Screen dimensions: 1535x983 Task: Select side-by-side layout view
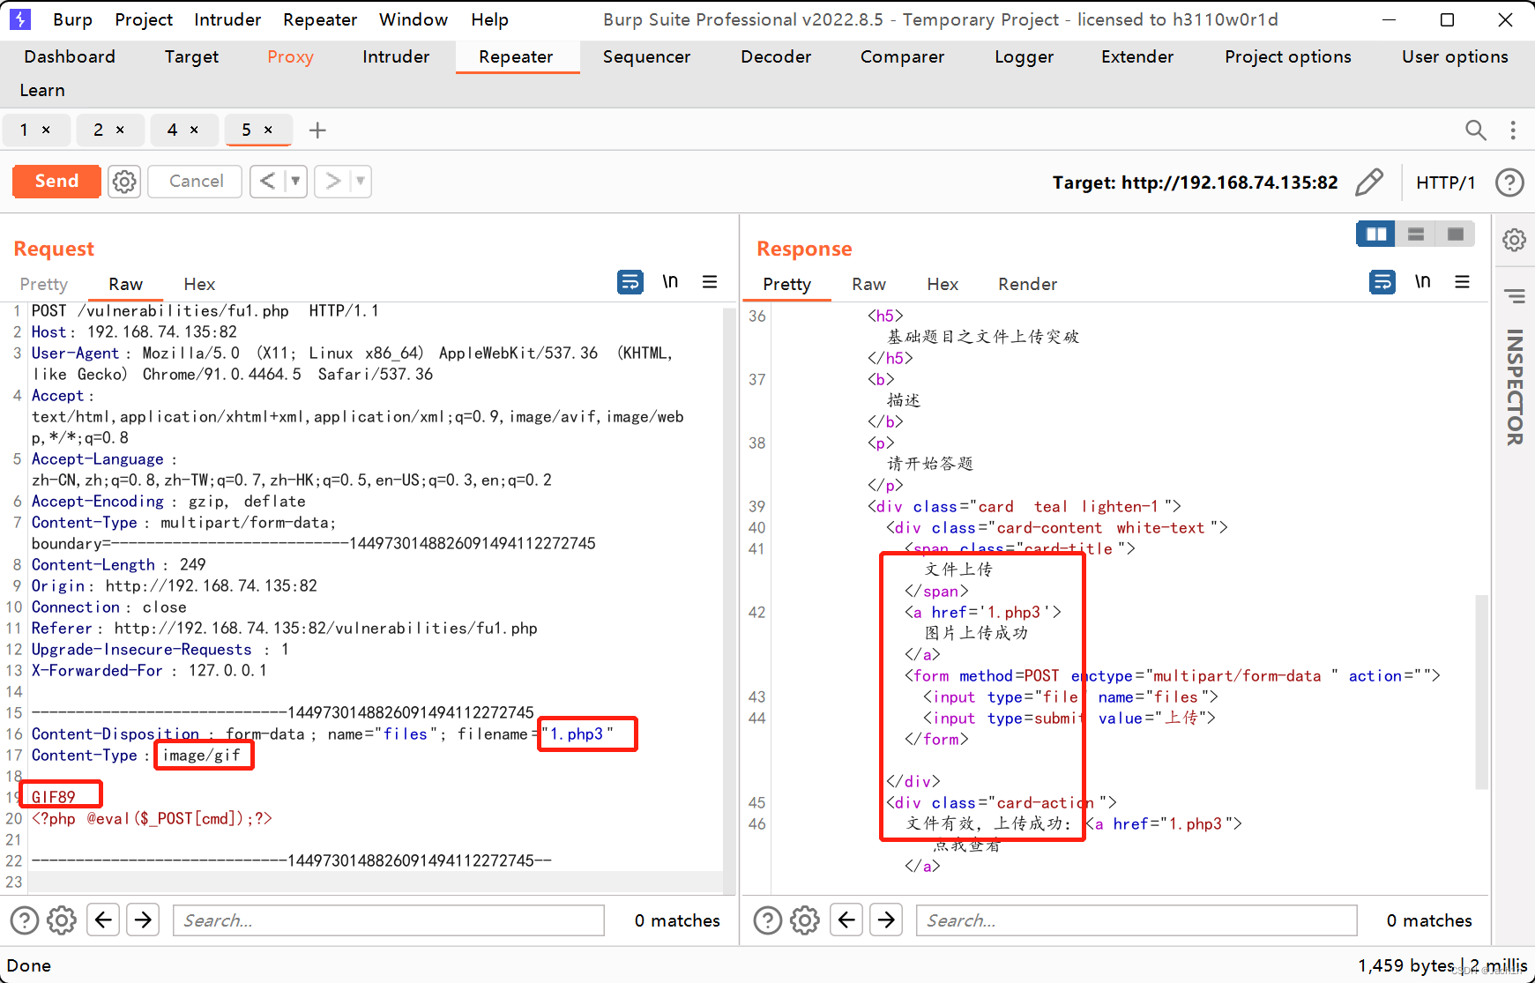pyautogui.click(x=1375, y=234)
